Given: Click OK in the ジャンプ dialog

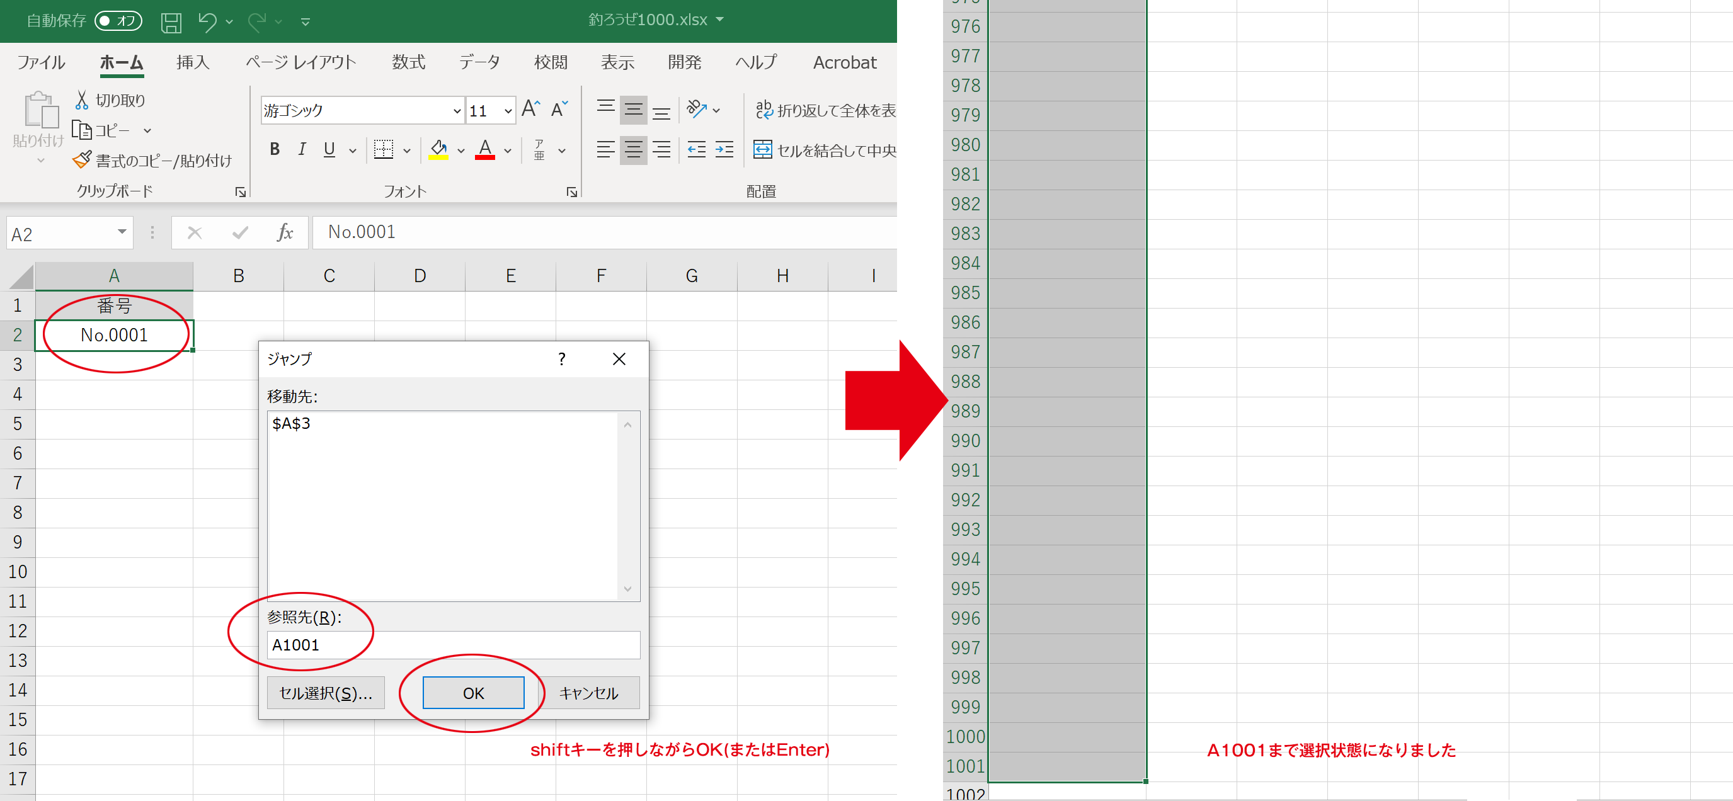Looking at the screenshot, I should tap(473, 693).
